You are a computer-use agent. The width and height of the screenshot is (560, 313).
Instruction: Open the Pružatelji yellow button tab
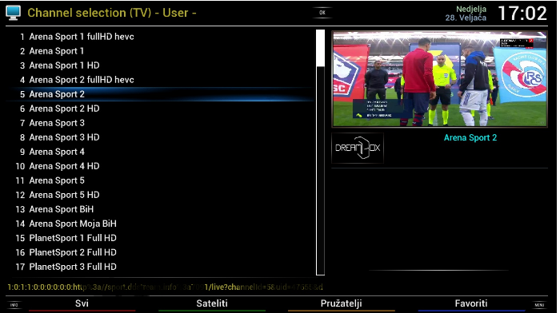341,303
